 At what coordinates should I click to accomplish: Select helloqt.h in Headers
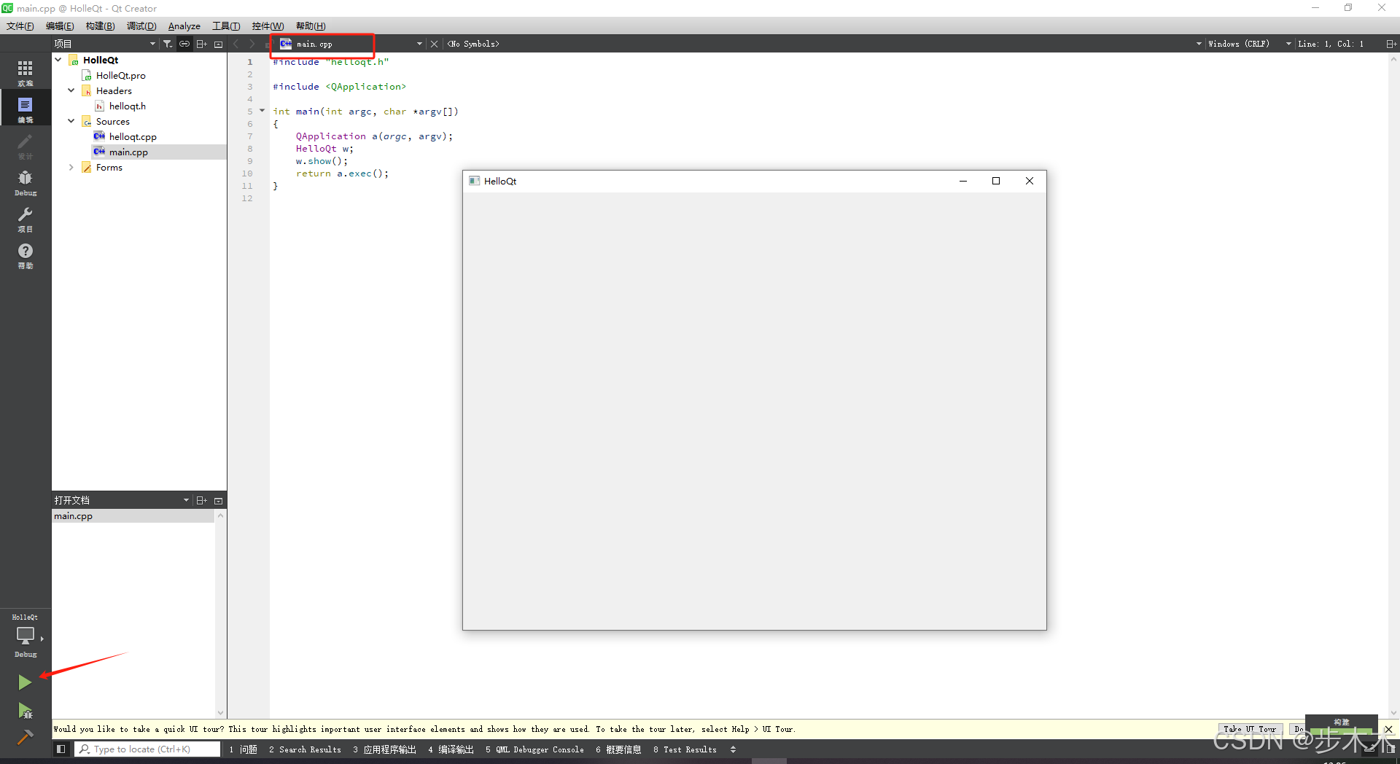(127, 106)
